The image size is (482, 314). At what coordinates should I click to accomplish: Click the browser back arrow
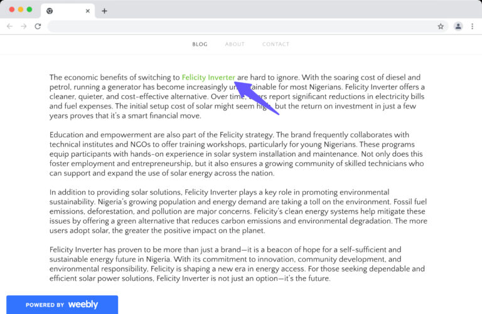click(x=9, y=26)
